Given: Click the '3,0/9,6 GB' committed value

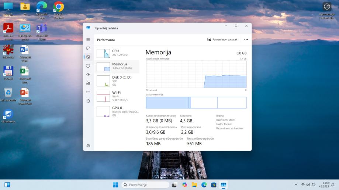Looking at the screenshot, I should click(x=156, y=132).
